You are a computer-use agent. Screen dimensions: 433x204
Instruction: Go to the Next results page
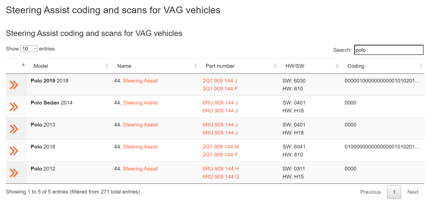click(x=413, y=192)
